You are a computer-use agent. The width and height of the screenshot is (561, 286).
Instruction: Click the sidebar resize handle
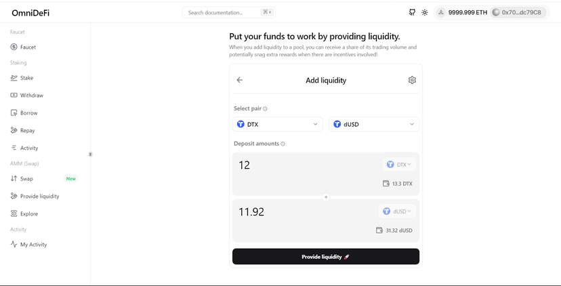[90, 155]
